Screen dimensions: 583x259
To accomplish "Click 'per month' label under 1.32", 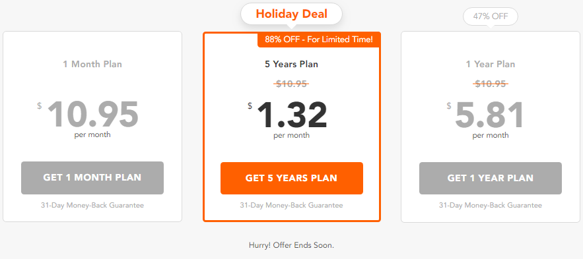I will 292,135.
